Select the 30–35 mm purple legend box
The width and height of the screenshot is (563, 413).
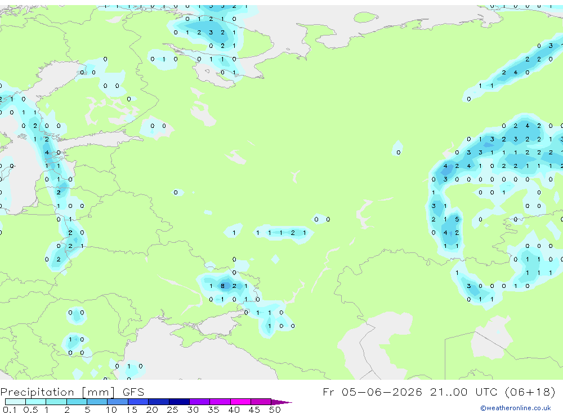[x=200, y=402]
